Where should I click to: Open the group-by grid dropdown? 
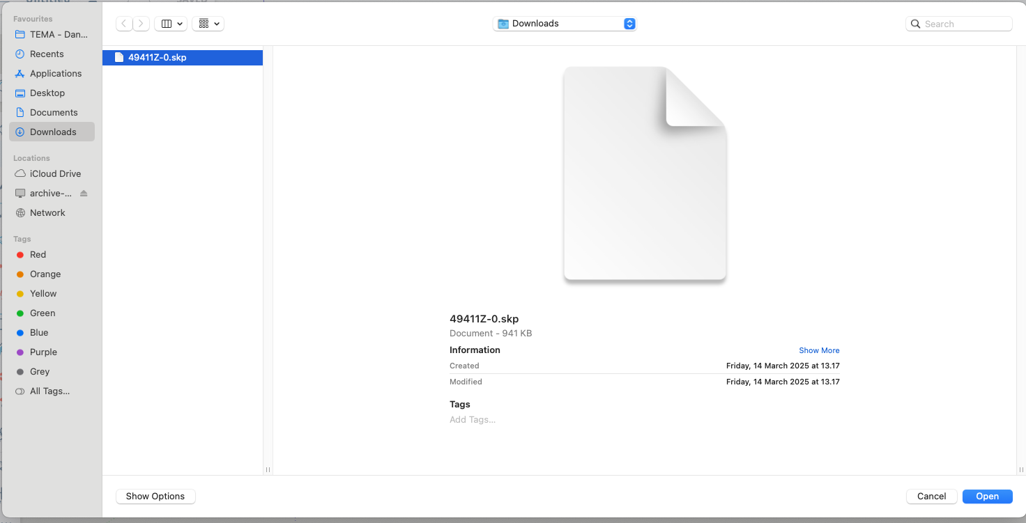[208, 24]
